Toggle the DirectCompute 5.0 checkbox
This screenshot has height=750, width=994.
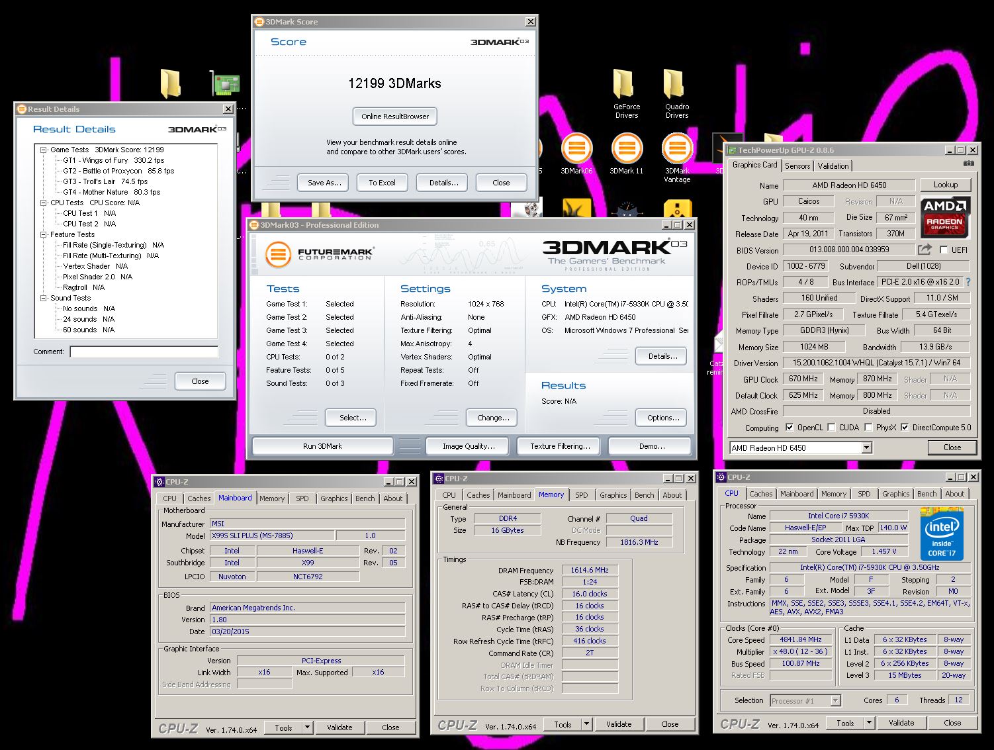[905, 428]
